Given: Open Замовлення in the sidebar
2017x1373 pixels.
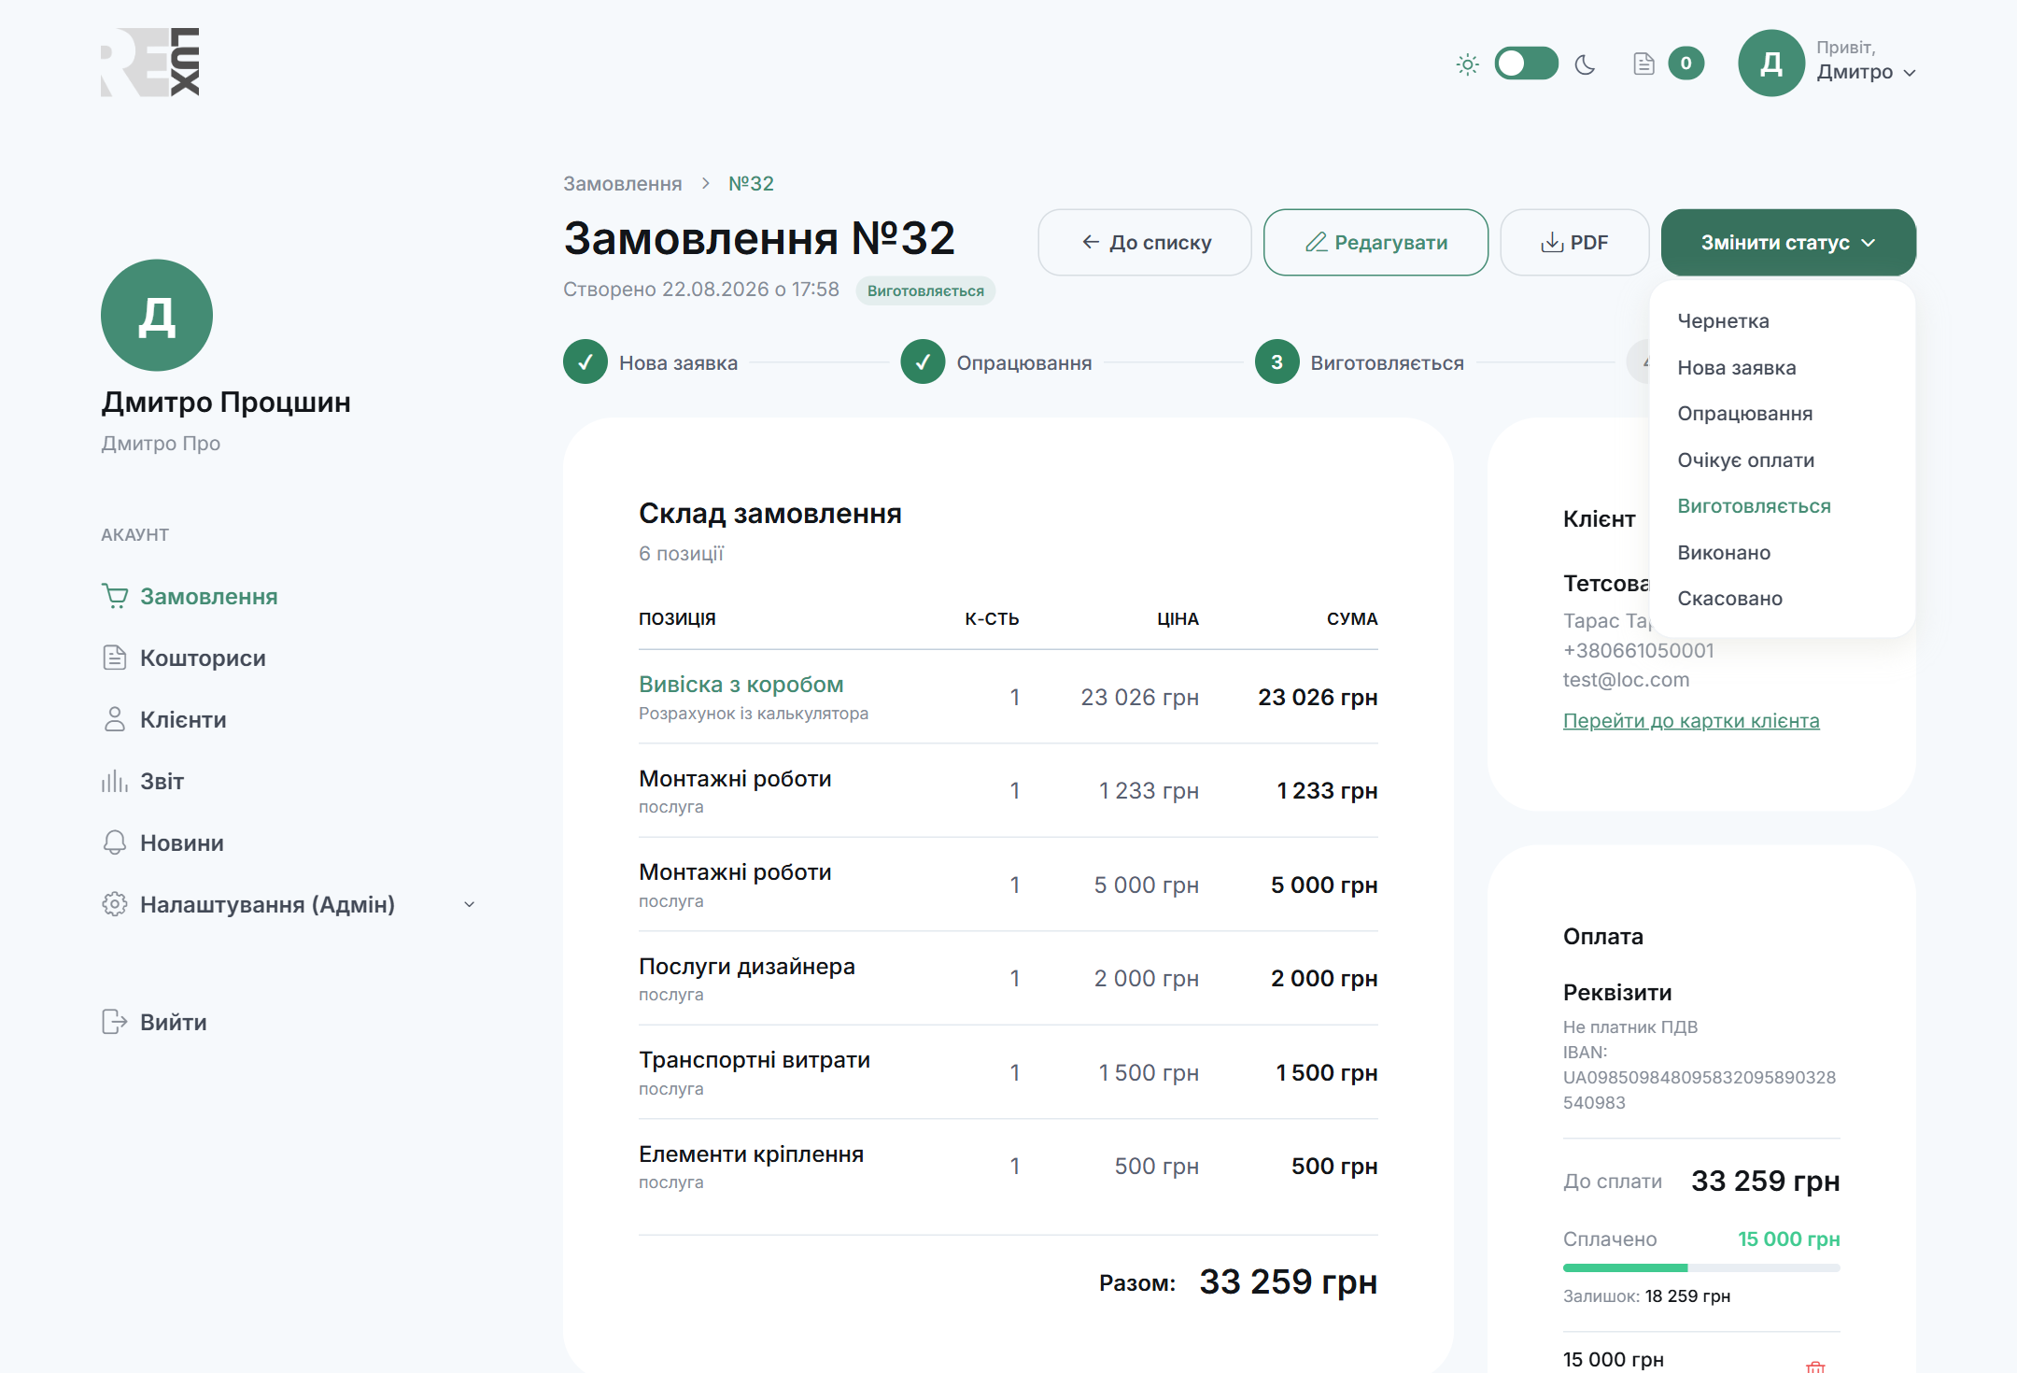Looking at the screenshot, I should pyautogui.click(x=190, y=596).
